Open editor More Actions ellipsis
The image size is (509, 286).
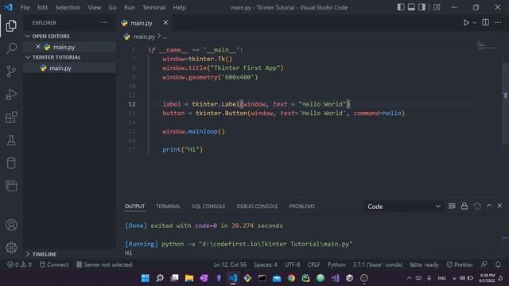[498, 22]
